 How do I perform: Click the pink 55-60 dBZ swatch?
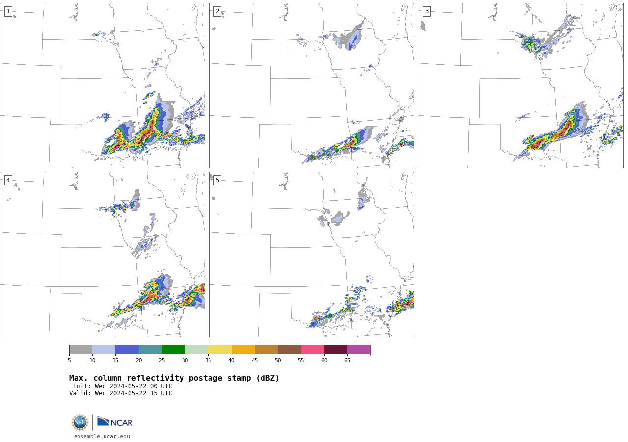tap(313, 350)
